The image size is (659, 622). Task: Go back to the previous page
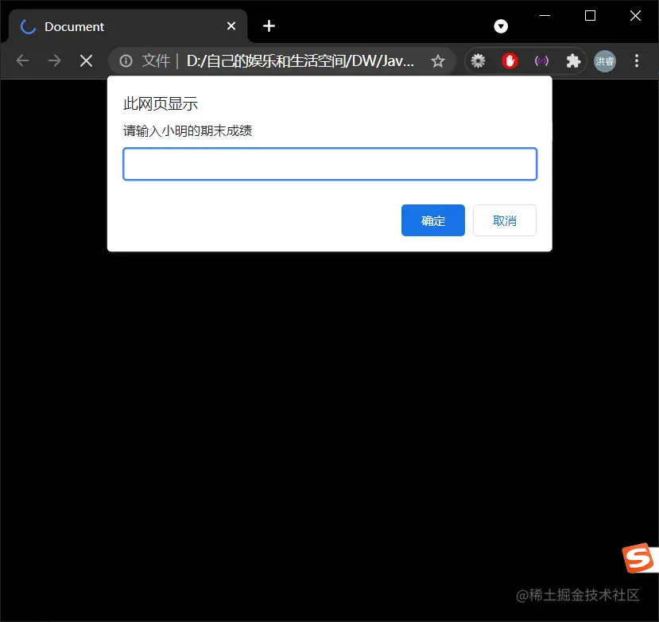tap(23, 61)
